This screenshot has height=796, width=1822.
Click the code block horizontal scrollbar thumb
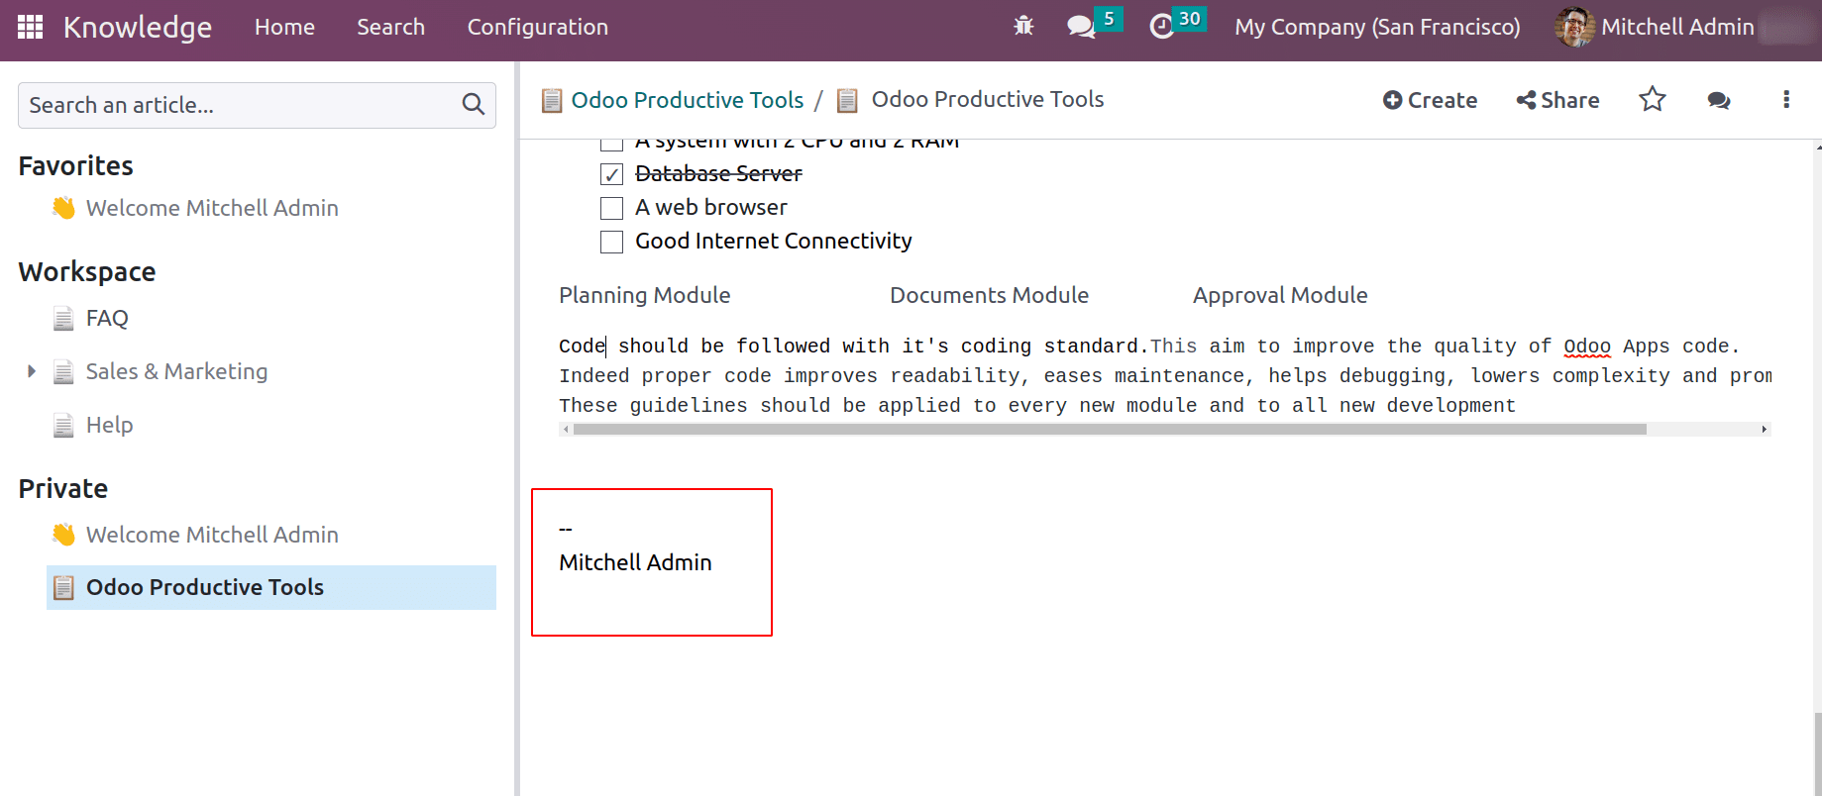coord(1110,429)
